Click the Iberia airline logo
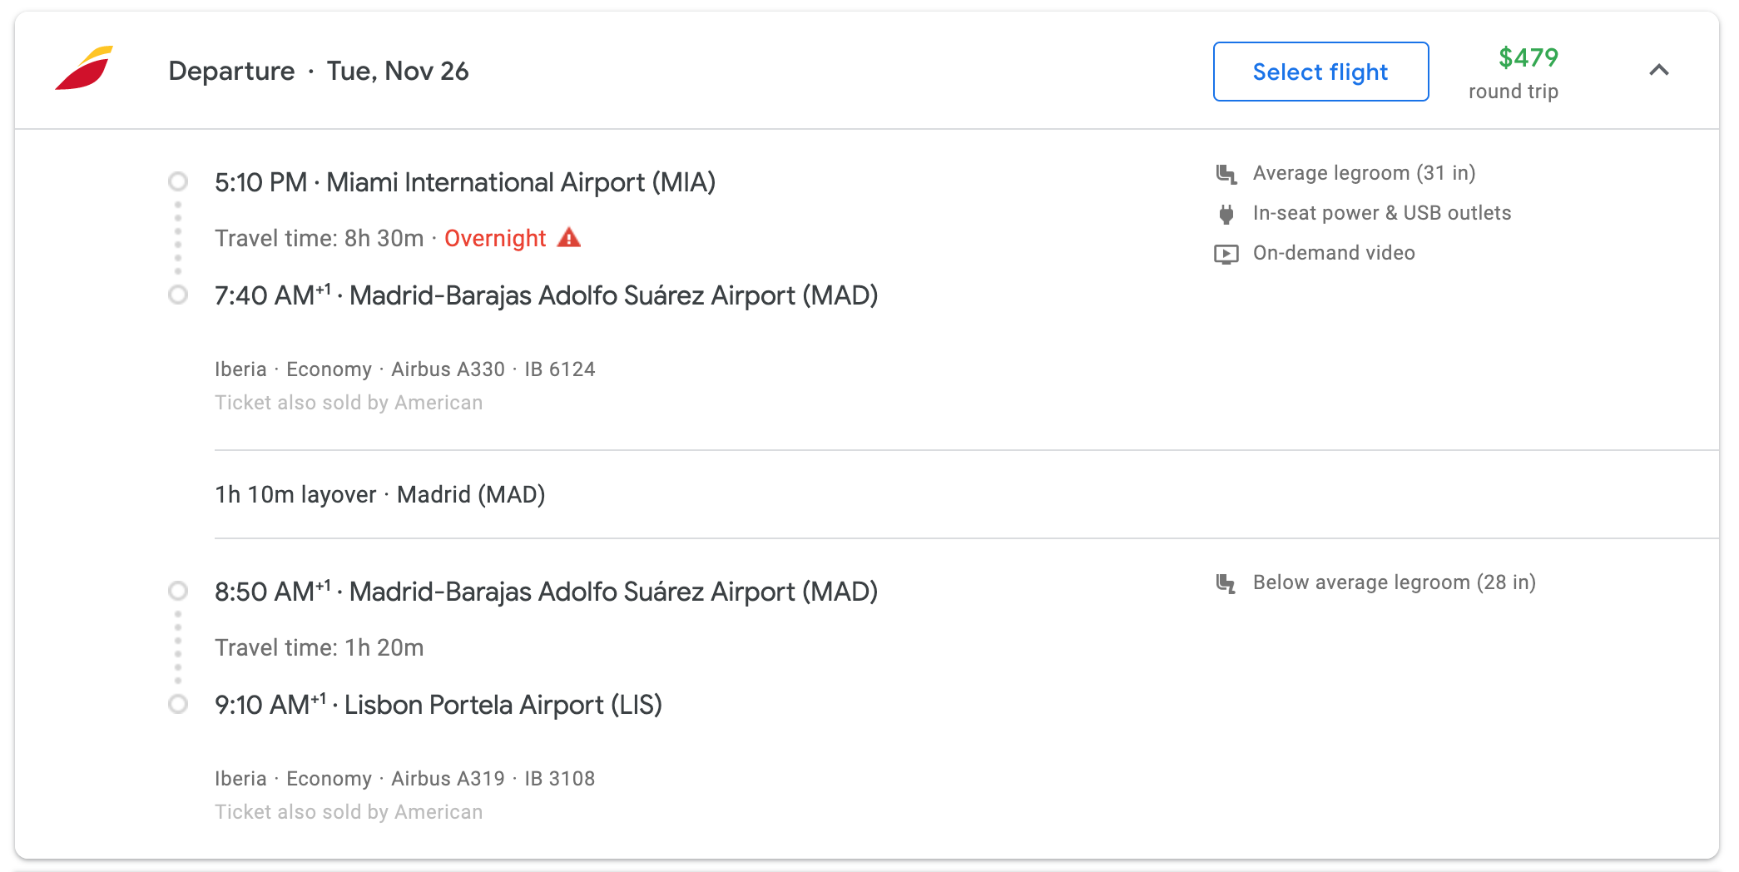The width and height of the screenshot is (1739, 872). (84, 68)
